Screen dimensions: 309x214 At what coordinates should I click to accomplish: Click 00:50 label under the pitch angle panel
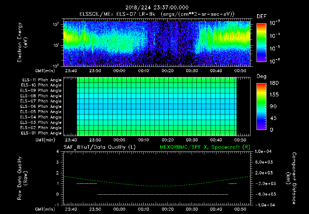[240, 140]
